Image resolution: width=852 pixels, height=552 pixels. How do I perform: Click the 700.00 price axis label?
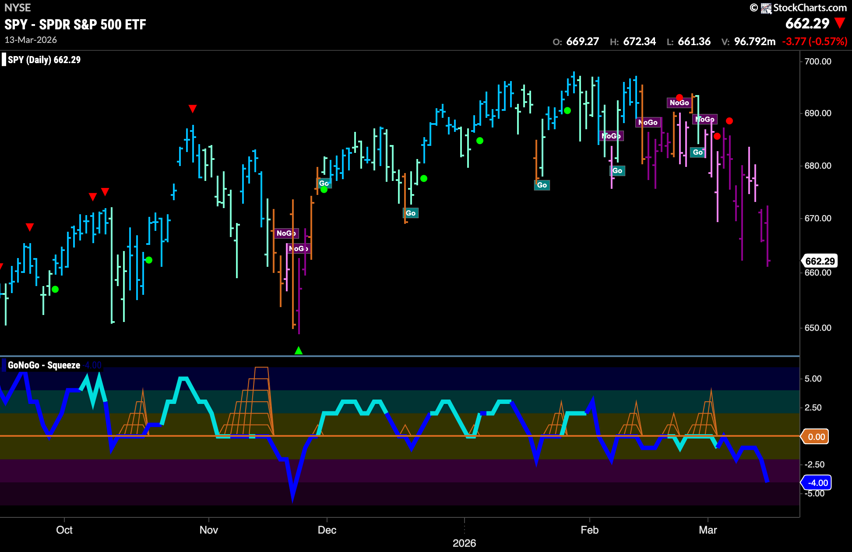coord(818,61)
